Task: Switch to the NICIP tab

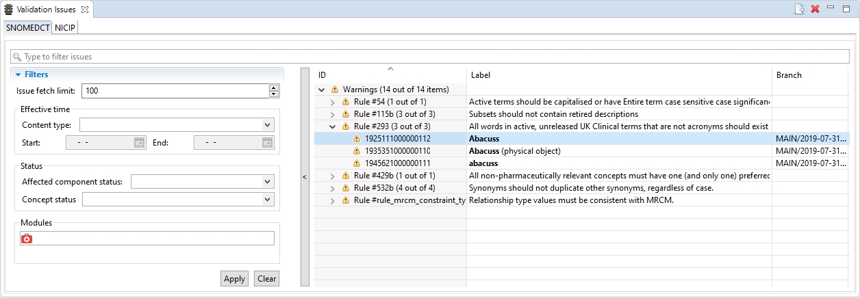Action: (65, 27)
